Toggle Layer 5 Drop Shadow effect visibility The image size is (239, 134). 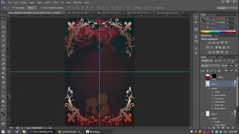pyautogui.click(x=212, y=108)
